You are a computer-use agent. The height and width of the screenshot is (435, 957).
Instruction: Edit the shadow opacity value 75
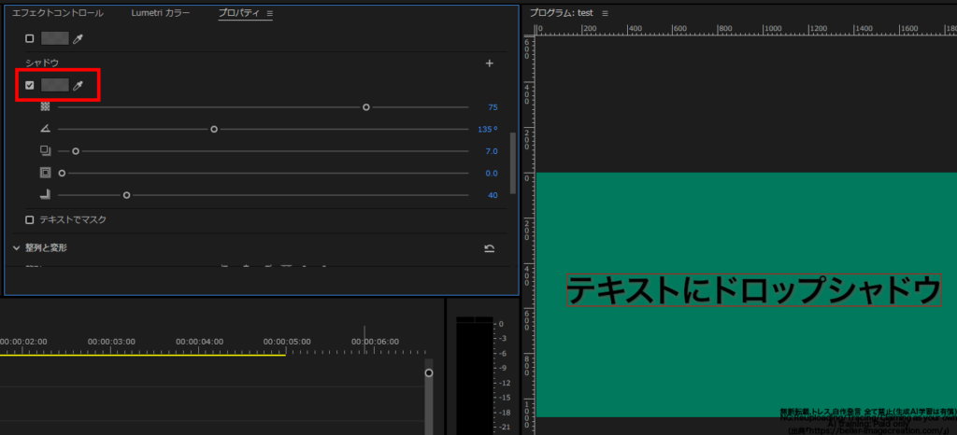(493, 107)
